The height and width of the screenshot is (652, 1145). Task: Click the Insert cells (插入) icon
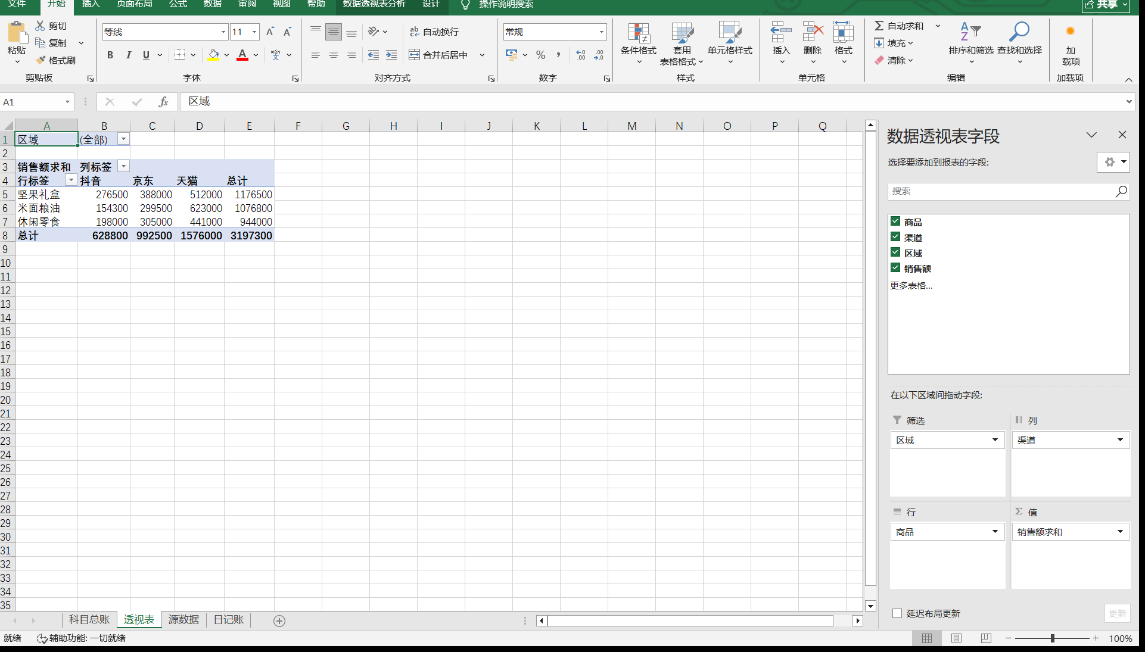tap(781, 32)
